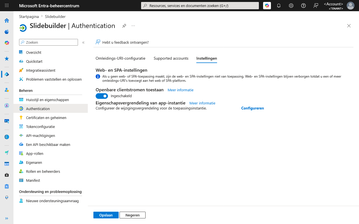This screenshot has width=359, height=224.
Task: Collapse the resource menu with double arrow
Action: pos(83,43)
